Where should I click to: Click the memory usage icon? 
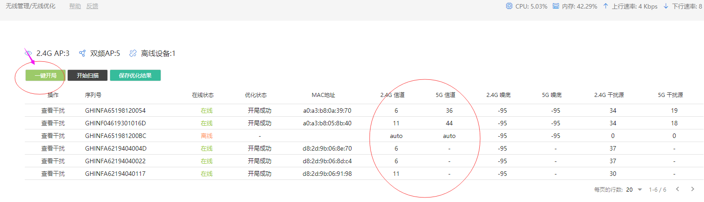[x=556, y=6]
